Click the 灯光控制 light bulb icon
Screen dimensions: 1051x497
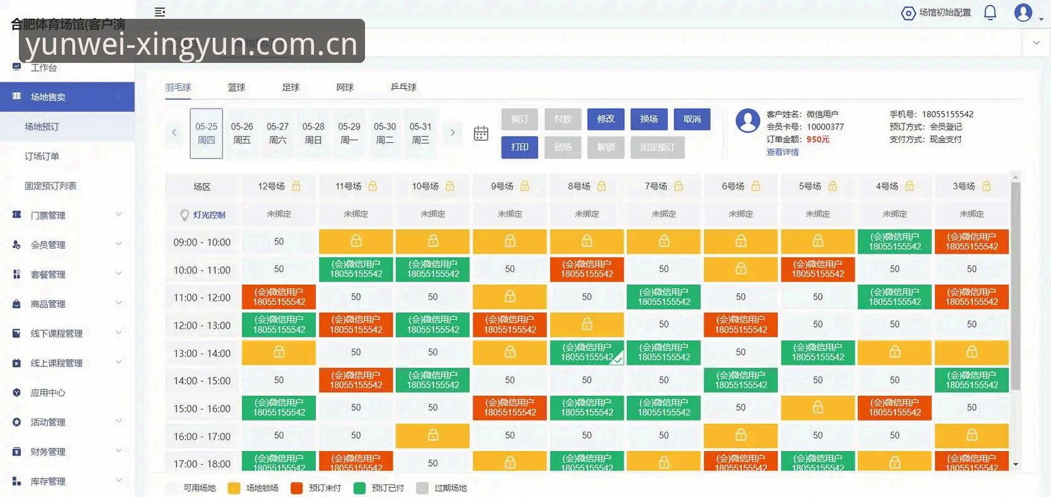(x=184, y=215)
